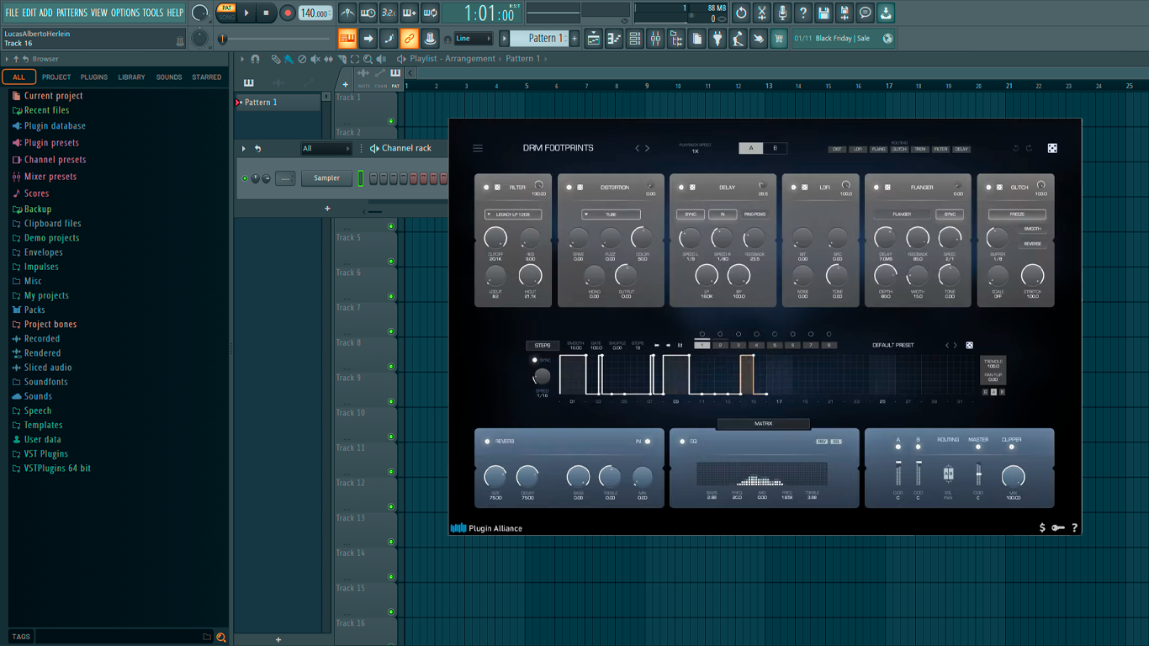Click the STEPS button

pos(543,345)
